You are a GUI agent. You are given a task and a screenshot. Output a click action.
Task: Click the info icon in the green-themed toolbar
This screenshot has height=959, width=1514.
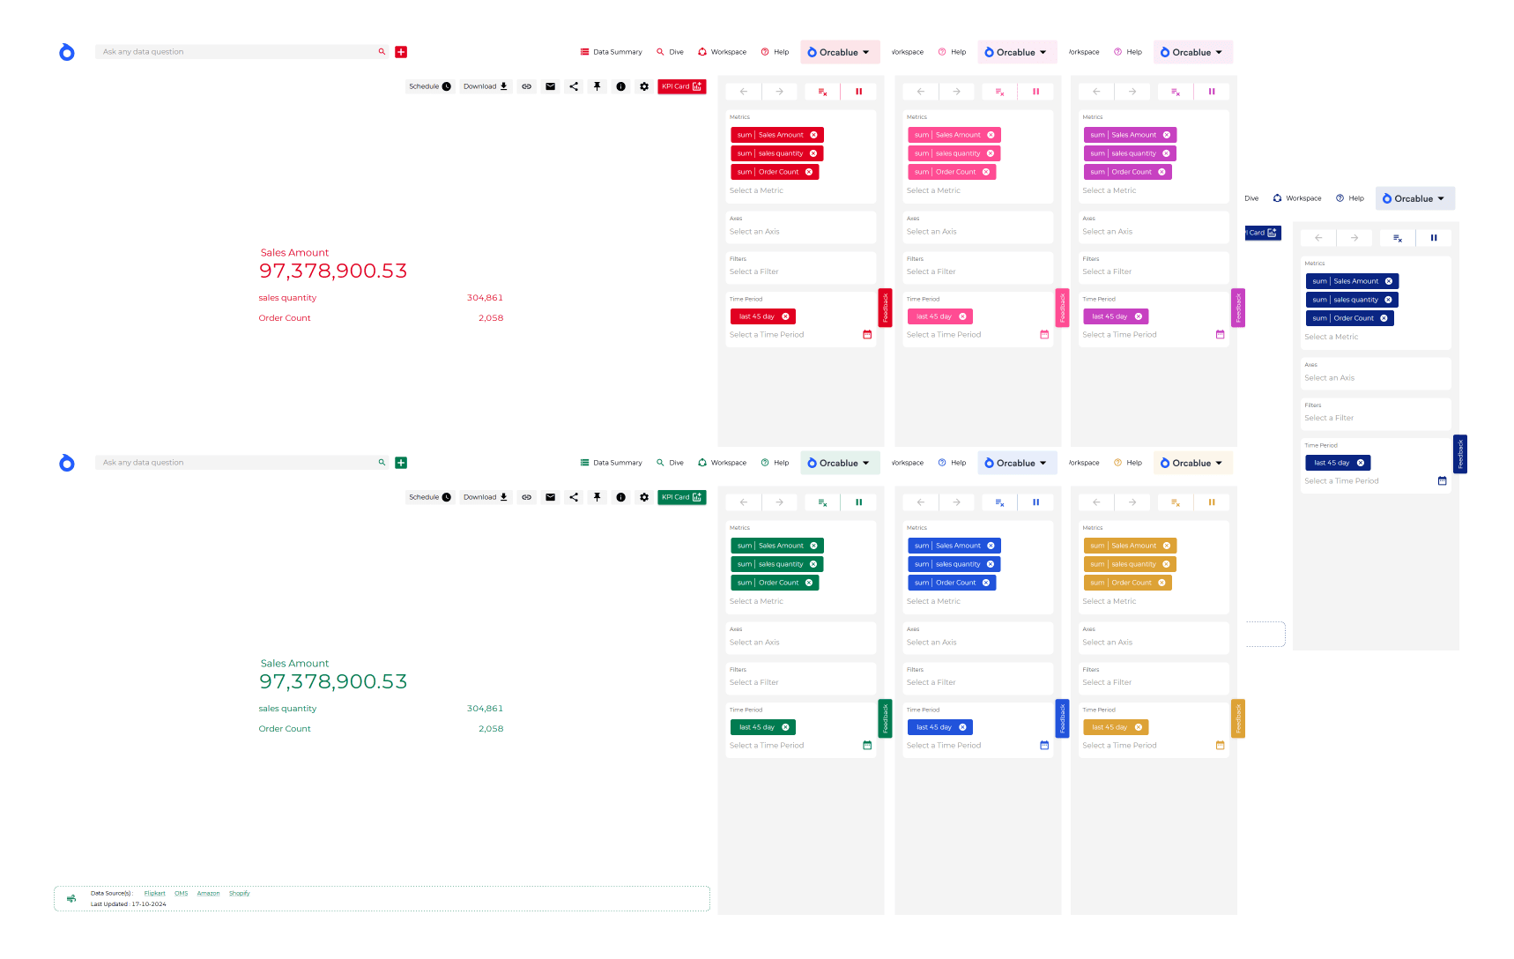pyautogui.click(x=621, y=497)
